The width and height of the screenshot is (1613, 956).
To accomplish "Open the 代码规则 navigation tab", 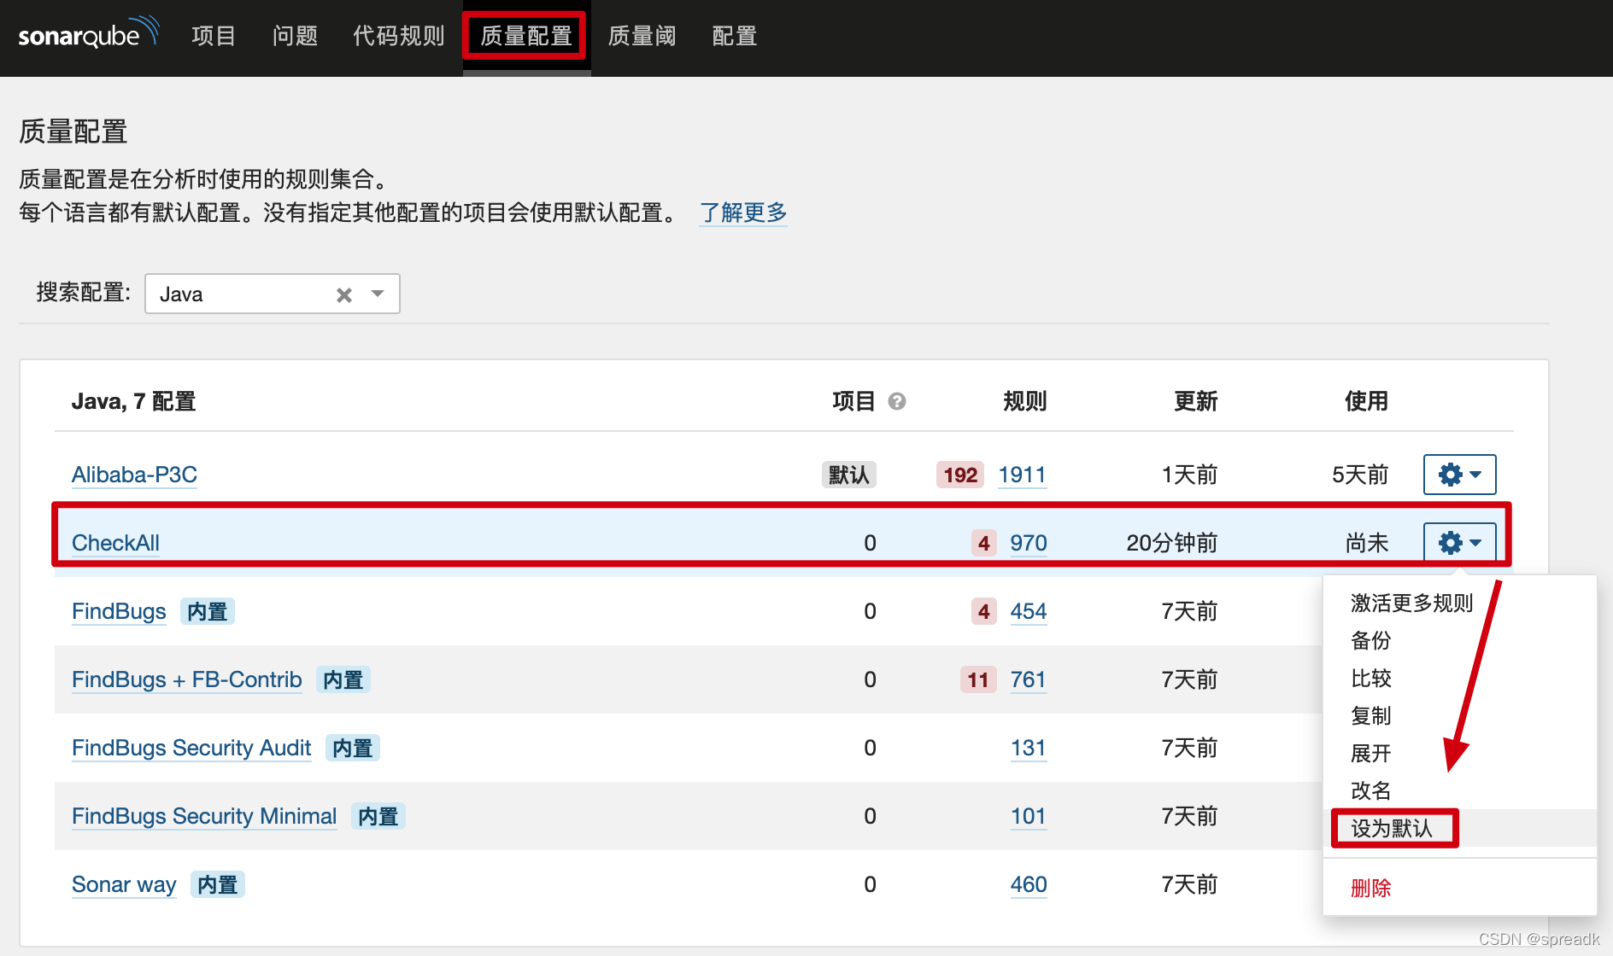I will pyautogui.click(x=398, y=36).
